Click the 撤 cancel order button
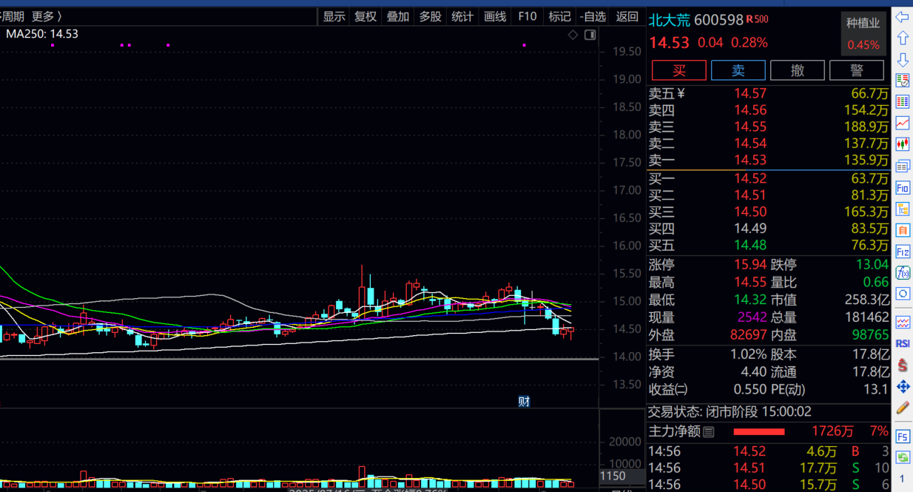Viewport: 913px width, 492px height. [x=797, y=70]
